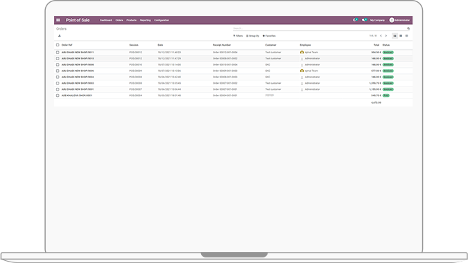Sort by the Date column header
Screen dimensions: 468x263
pos(160,45)
